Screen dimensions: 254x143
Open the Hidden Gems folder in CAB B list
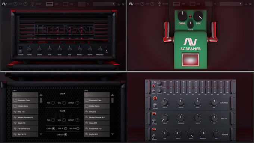click(97, 106)
